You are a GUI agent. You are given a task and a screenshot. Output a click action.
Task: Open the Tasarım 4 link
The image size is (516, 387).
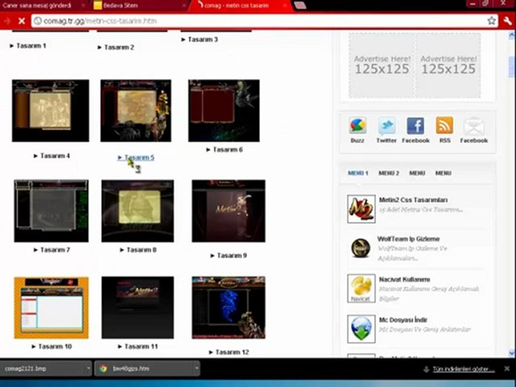pos(52,156)
